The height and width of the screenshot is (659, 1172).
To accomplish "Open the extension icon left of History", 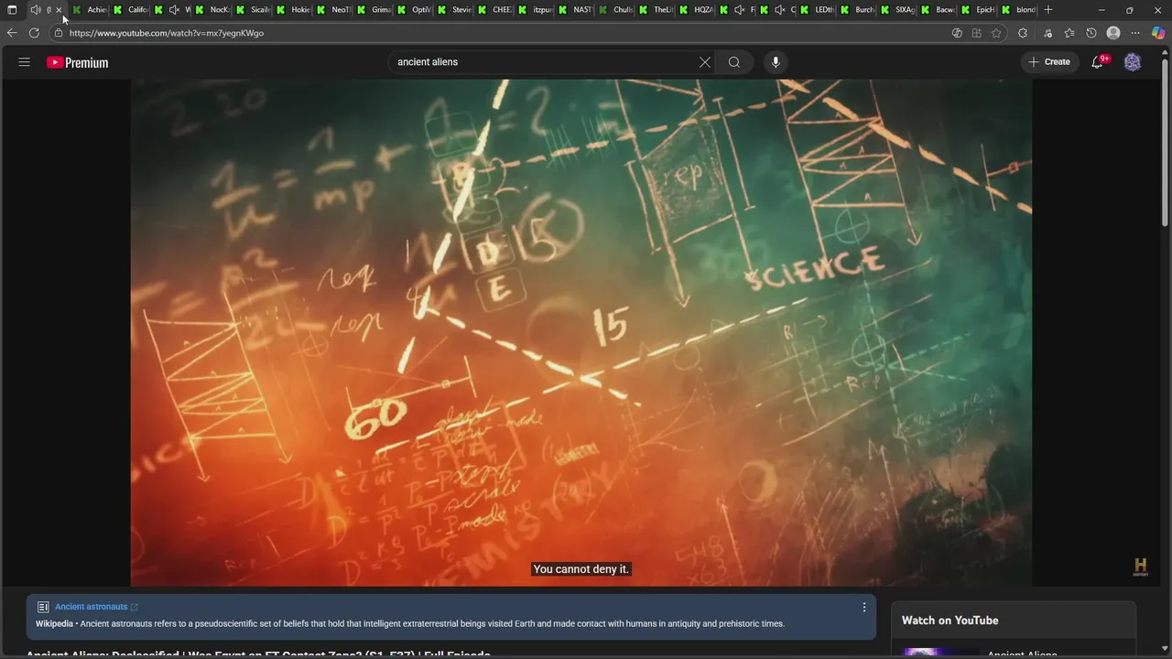I will pyautogui.click(x=1046, y=33).
